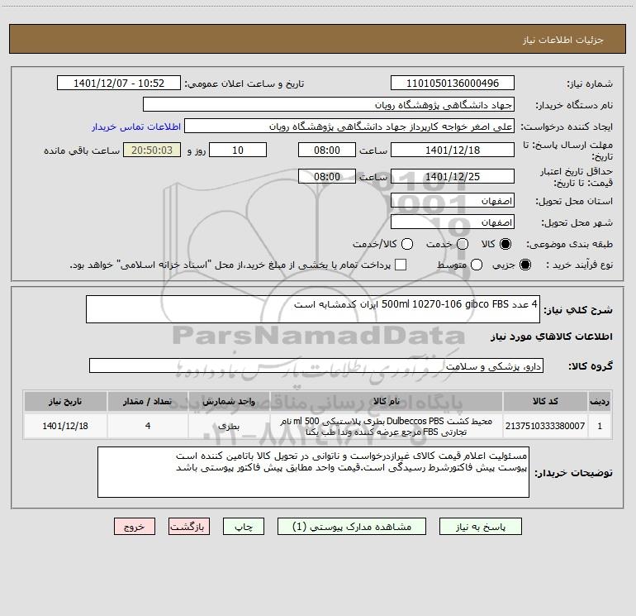Click the goods group field دارو، پزشکی و سلامت
This screenshot has width=636, height=616.
click(x=316, y=365)
